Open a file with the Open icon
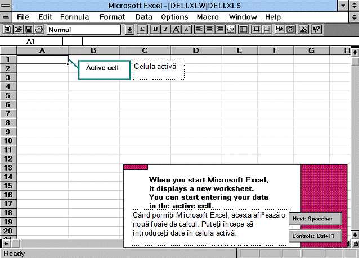359x258 pixels. coord(18,29)
